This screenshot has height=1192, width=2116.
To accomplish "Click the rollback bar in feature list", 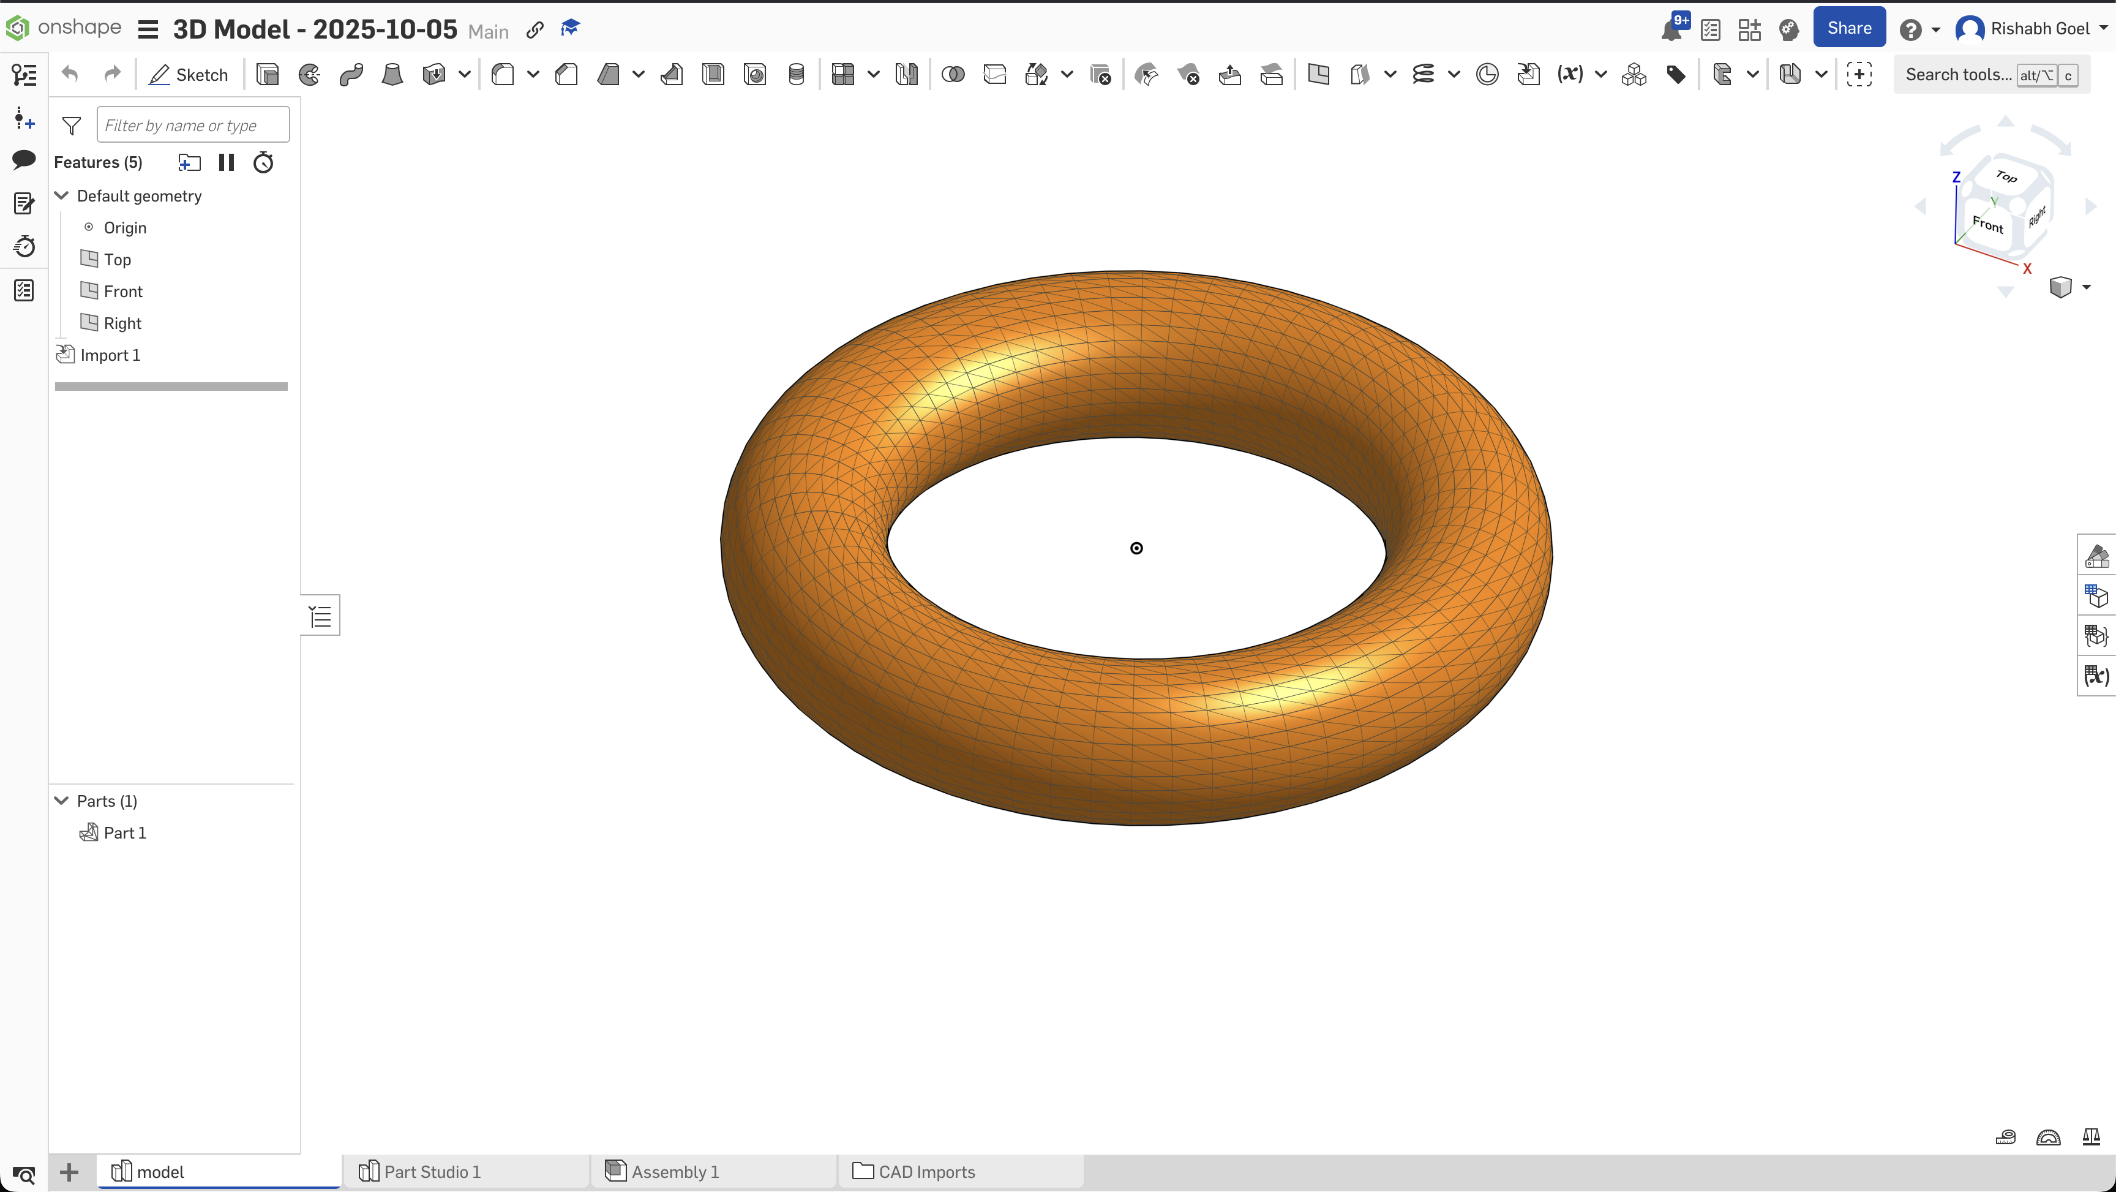I will click(171, 387).
